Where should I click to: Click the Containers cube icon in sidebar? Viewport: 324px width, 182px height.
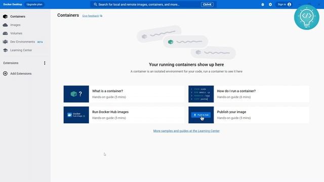pyautogui.click(x=6, y=17)
